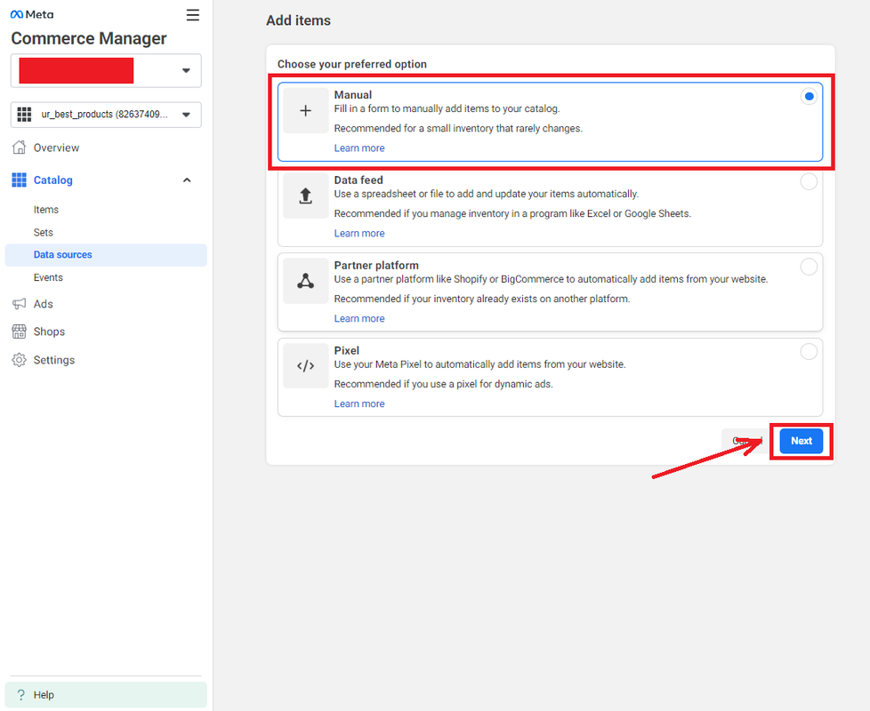Click the Pixel option title
Image resolution: width=870 pixels, height=711 pixels.
tap(347, 350)
